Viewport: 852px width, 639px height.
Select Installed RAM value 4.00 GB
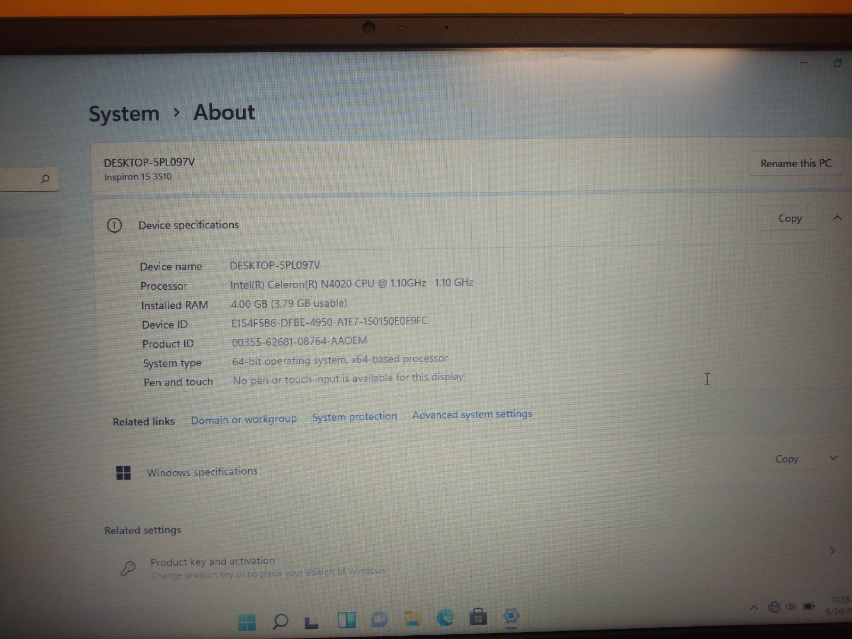point(249,304)
